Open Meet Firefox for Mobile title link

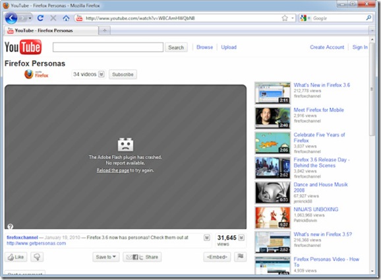pos(318,110)
